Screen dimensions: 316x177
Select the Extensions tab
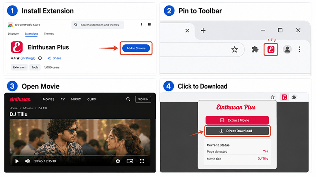pyautogui.click(x=31, y=33)
